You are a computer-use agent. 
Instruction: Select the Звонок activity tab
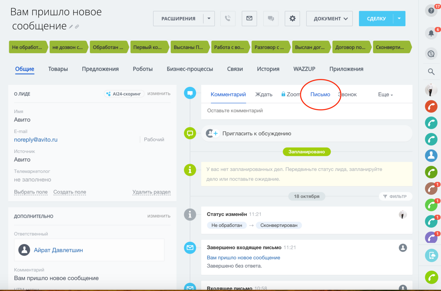(347, 95)
